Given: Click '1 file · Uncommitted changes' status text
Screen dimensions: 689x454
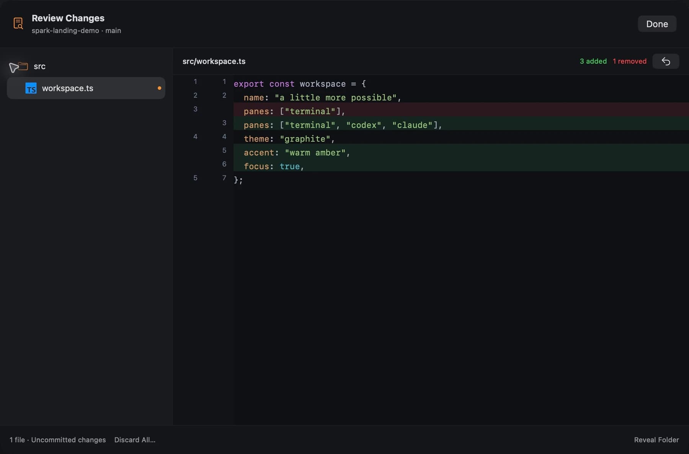Looking at the screenshot, I should coord(58,440).
